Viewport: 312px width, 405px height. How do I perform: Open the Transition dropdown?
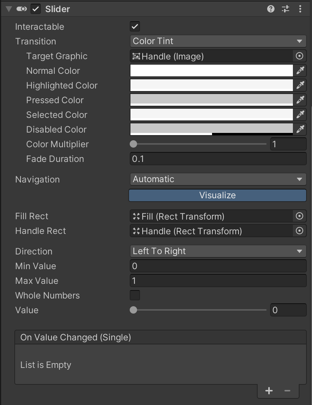[218, 41]
